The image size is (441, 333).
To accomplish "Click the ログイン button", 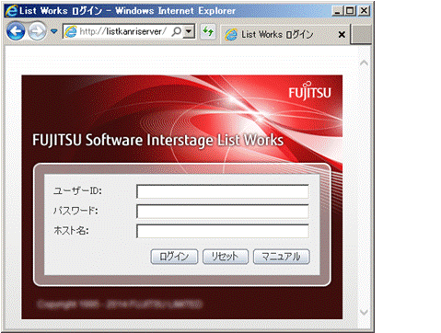I will click(174, 257).
